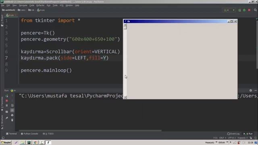Open the Terminal tool window
The width and height of the screenshot is (258, 145).
(x=11, y=134)
